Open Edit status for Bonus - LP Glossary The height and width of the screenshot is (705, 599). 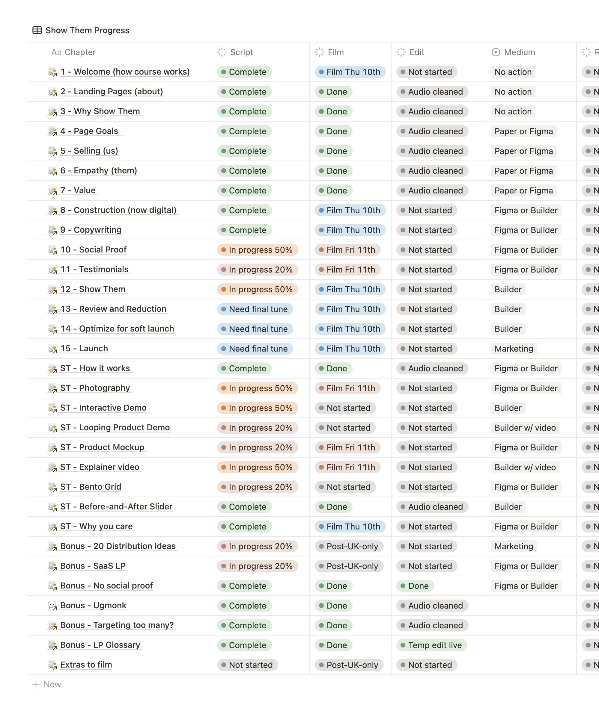[x=432, y=645]
